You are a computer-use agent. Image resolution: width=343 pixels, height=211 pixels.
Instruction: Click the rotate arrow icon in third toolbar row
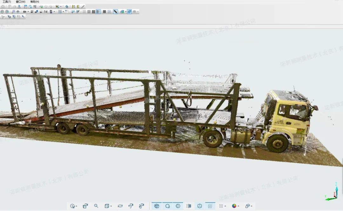click(9, 17)
